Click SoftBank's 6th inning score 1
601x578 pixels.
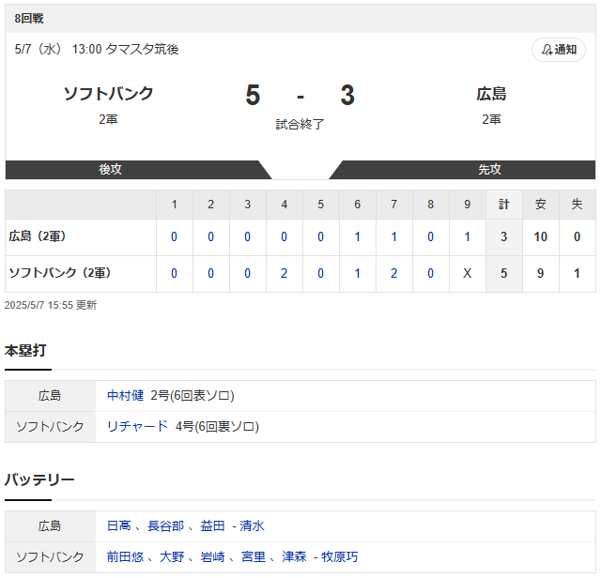point(357,273)
